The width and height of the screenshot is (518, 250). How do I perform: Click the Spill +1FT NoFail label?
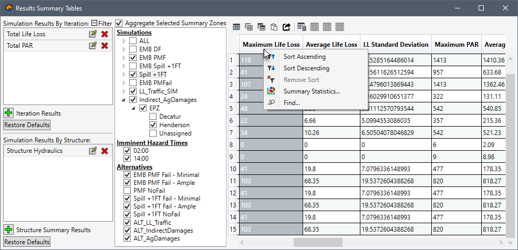point(157,214)
